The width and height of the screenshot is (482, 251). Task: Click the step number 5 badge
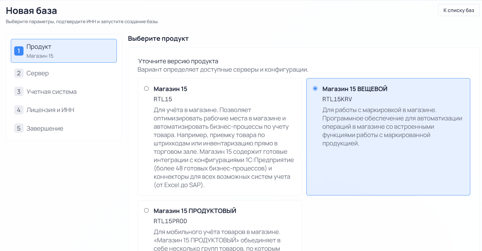coord(19,128)
